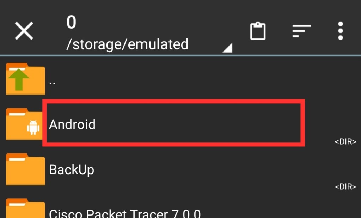Click the <DIR> label beside Android
The image size is (361, 218).
[345, 142]
